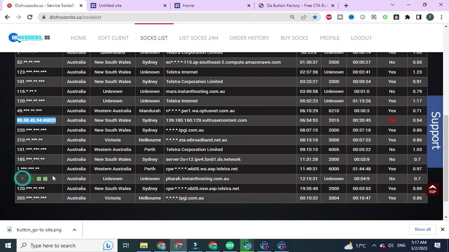
Task: Open the Chrome profile 'T' avatar
Action: (x=430, y=17)
